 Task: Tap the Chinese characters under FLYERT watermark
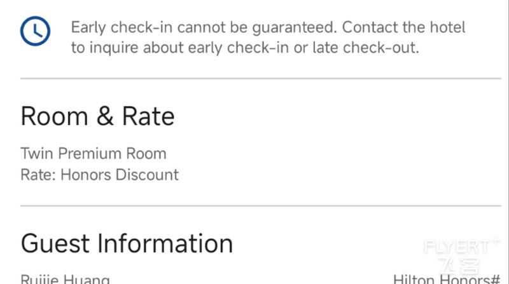pyautogui.click(x=459, y=266)
